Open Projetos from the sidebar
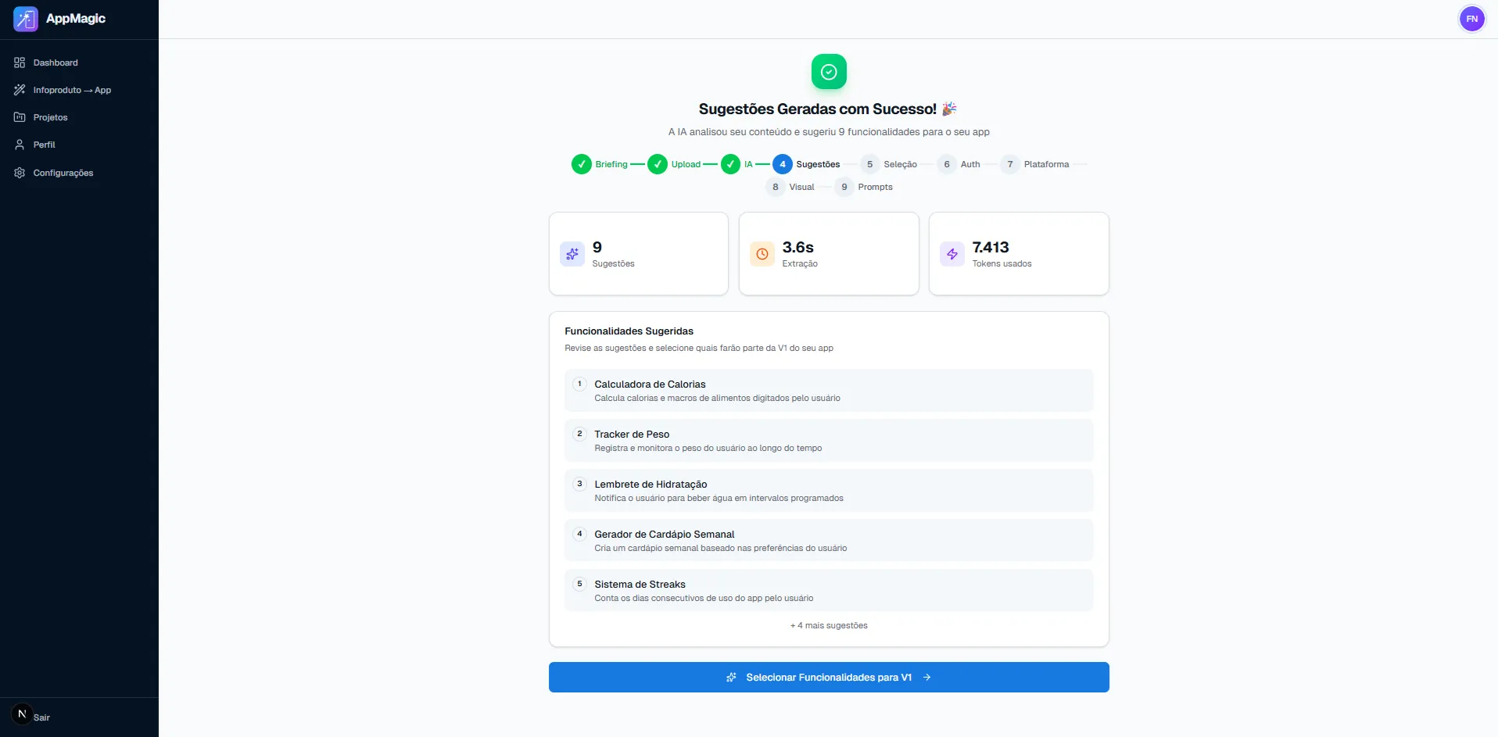 (50, 117)
